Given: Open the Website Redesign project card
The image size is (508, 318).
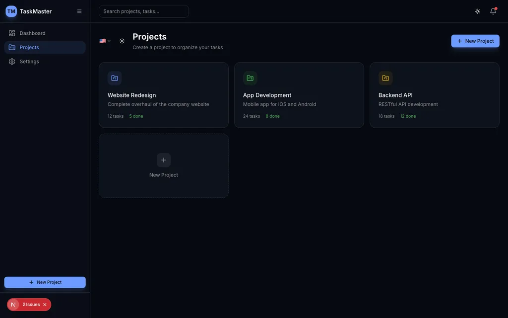Looking at the screenshot, I should [x=164, y=95].
